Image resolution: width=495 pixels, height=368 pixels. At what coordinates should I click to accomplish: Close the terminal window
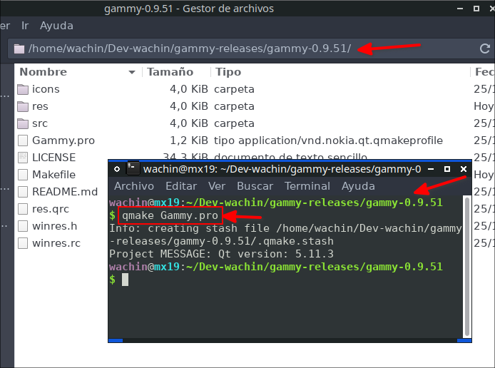464,169
